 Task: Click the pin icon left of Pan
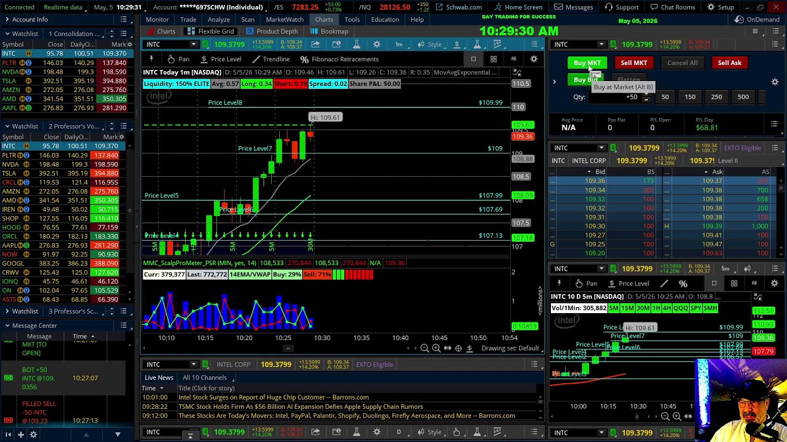click(x=151, y=59)
